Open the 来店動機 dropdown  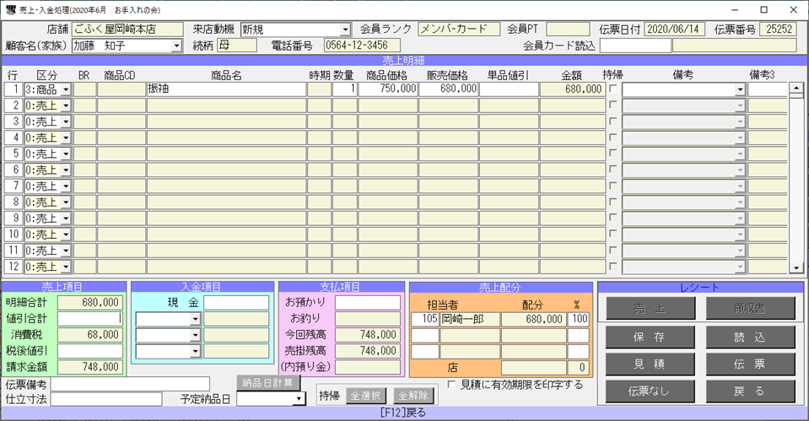click(x=346, y=30)
